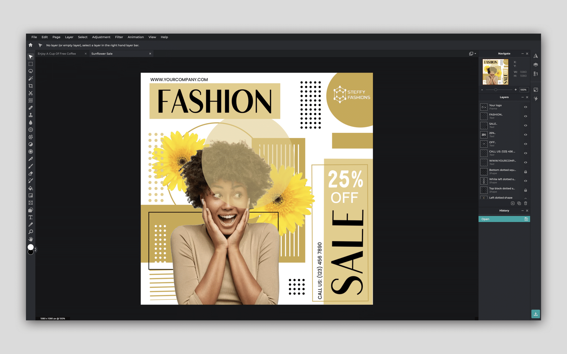Select the Magic Wand tool
Image resolution: width=567 pixels, height=354 pixels.
pos(31,79)
